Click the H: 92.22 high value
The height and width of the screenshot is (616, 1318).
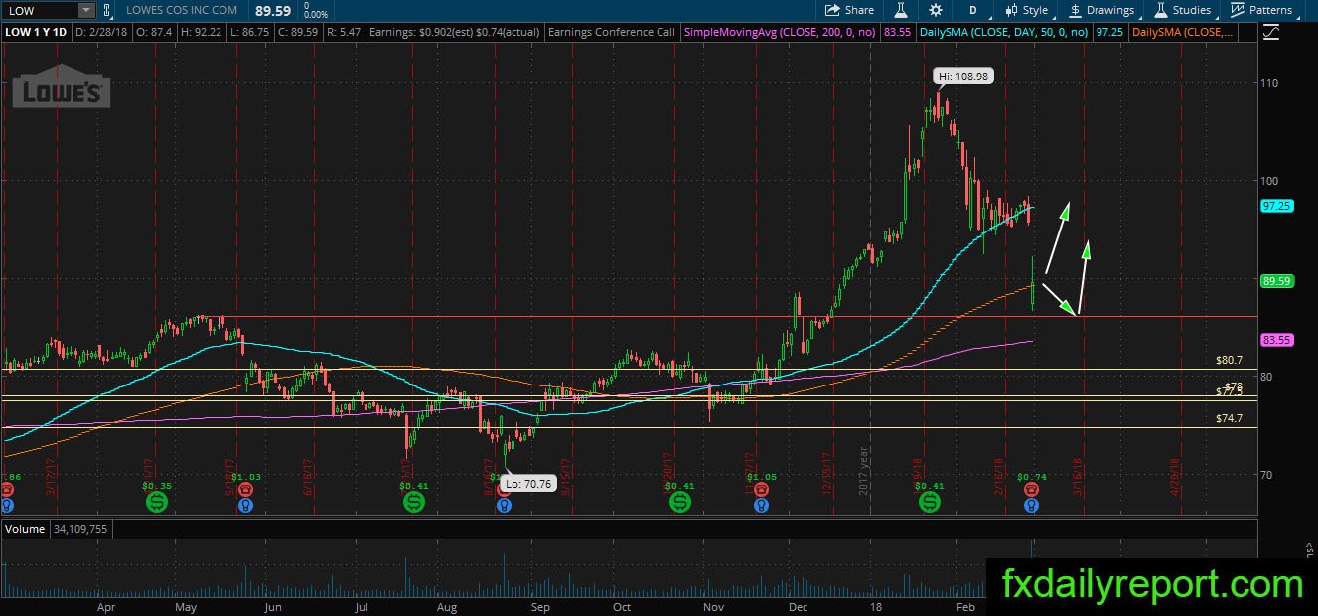[x=201, y=32]
